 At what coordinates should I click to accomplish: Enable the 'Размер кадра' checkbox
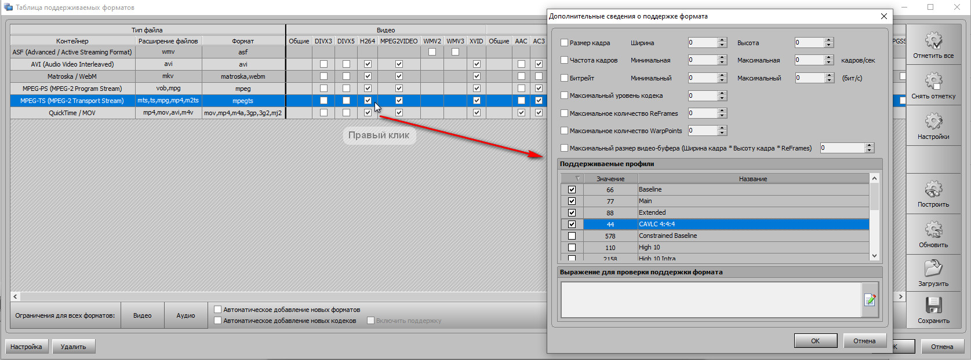(564, 43)
